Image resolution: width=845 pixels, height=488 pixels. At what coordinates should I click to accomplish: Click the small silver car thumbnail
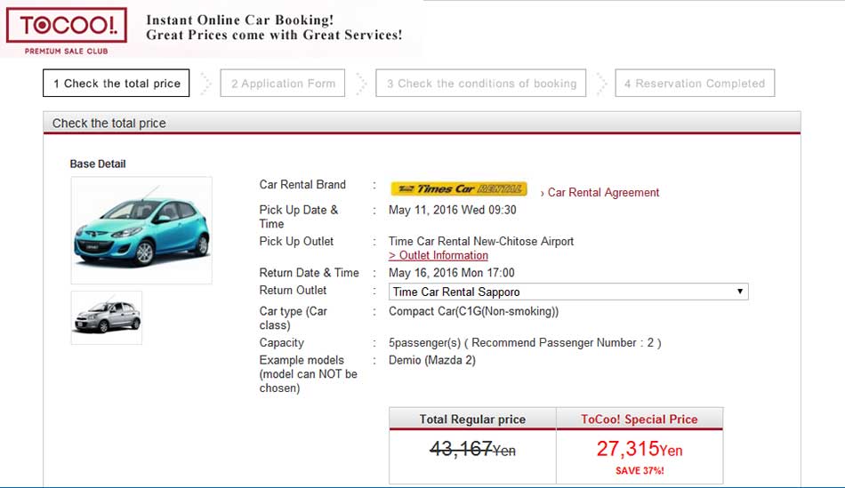tap(107, 318)
